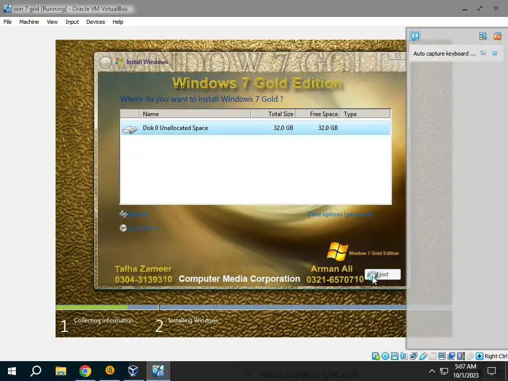Sort by the Free Space column header
The height and width of the screenshot is (381, 508).
click(318, 114)
